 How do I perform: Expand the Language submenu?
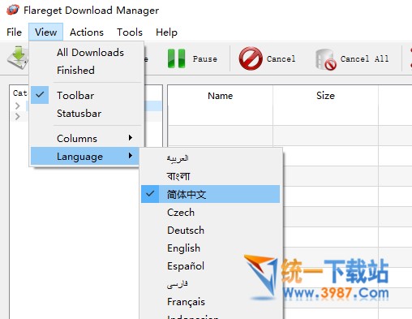pos(85,156)
